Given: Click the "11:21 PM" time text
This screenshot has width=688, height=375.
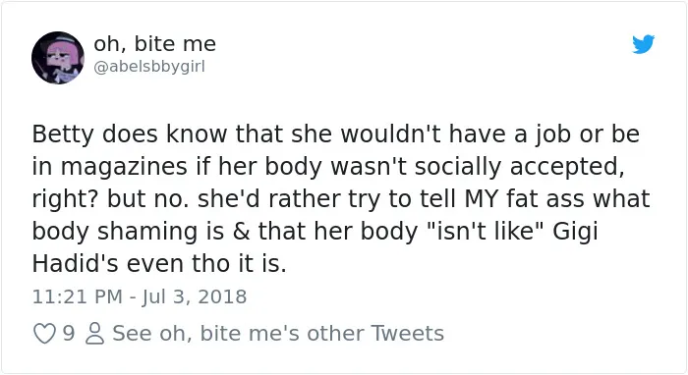Looking at the screenshot, I should tap(78, 296).
